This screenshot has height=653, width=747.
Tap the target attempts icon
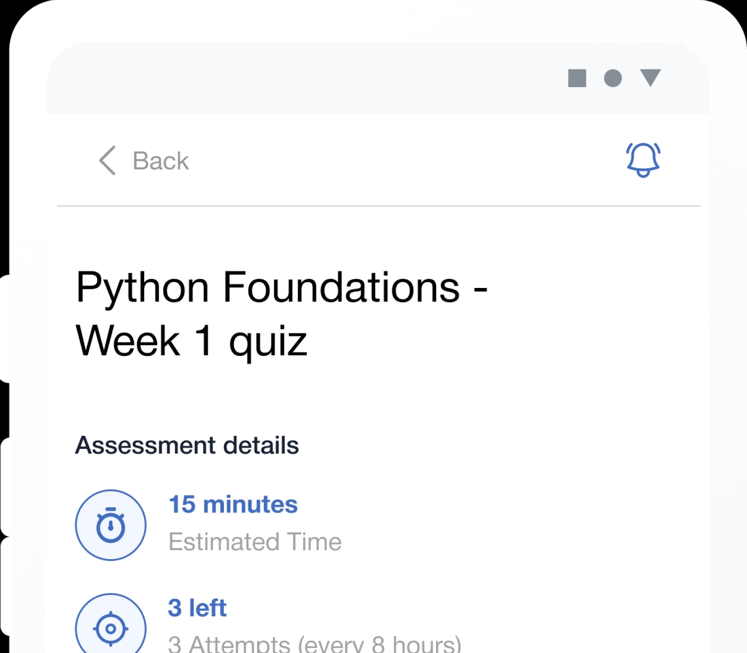[111, 628]
